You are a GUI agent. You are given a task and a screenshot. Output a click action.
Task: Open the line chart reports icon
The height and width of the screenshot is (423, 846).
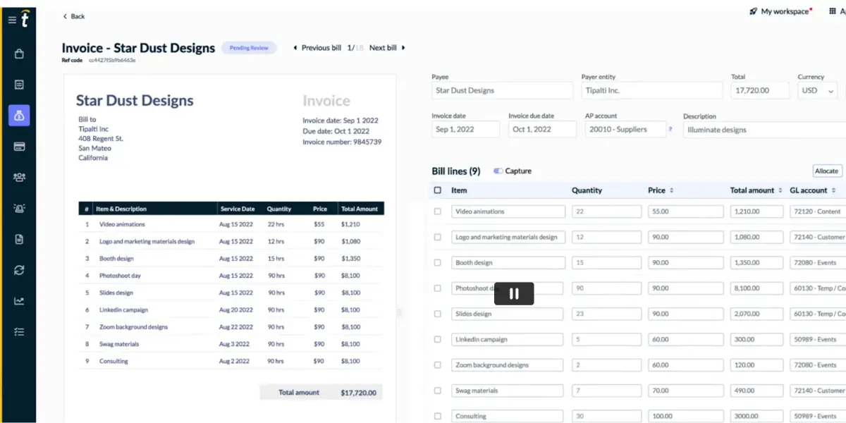click(x=19, y=301)
